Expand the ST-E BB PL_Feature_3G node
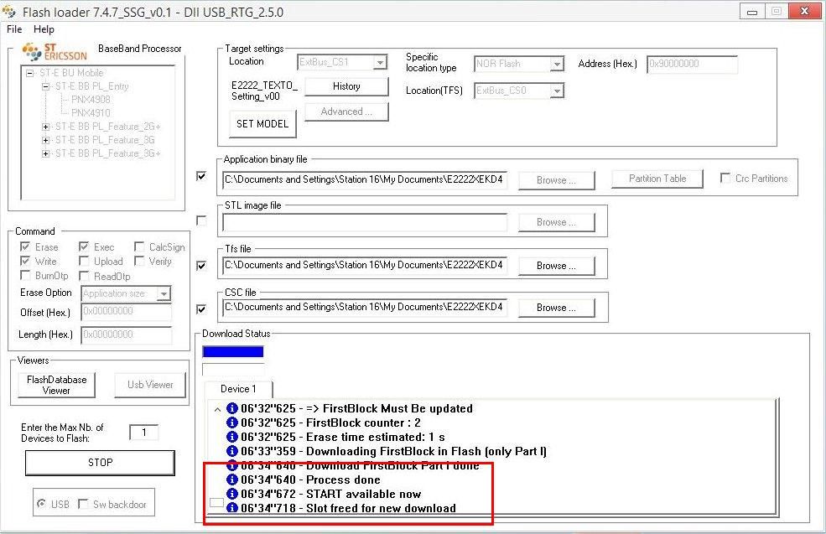Viewport: 826px width, 534px height. [x=46, y=140]
